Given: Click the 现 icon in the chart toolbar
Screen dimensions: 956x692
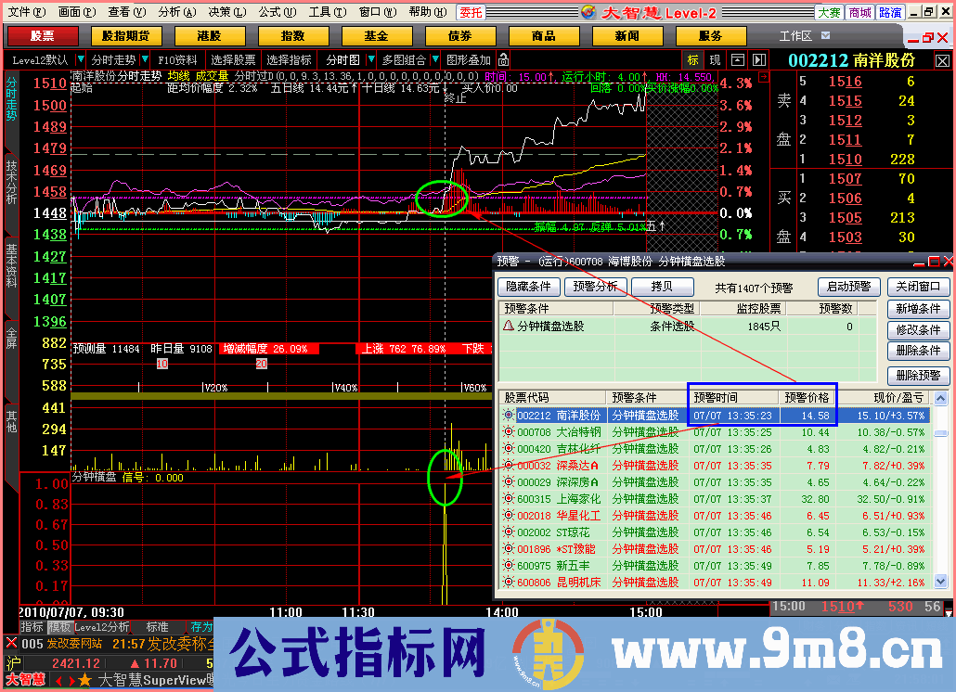Looking at the screenshot, I should (714, 60).
